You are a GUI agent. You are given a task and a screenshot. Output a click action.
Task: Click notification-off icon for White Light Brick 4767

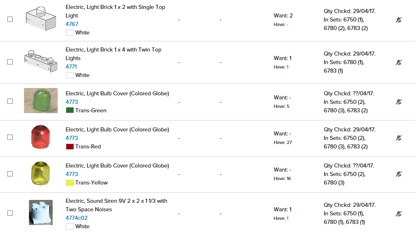pos(399,20)
